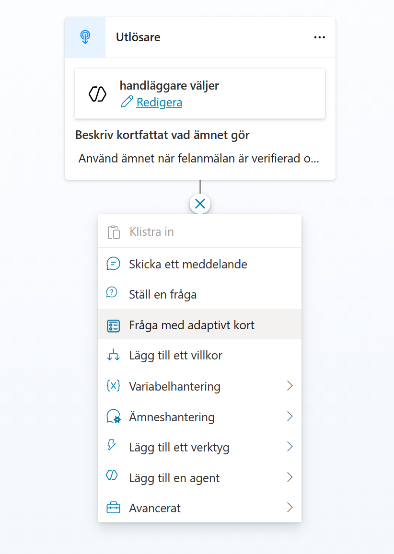Expand the Lägg till en agent chevron
Viewport: 394px width, 554px height.
click(290, 477)
